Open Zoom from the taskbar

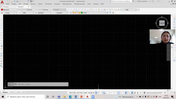click(x=93, y=97)
